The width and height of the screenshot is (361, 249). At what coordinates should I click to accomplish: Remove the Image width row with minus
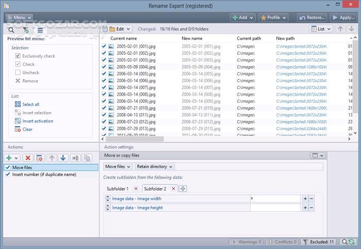(311, 198)
